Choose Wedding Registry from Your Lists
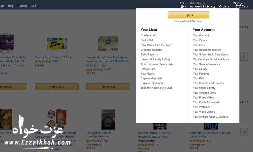Image resolution: width=253 pixels, height=152 pixels. point(151,50)
